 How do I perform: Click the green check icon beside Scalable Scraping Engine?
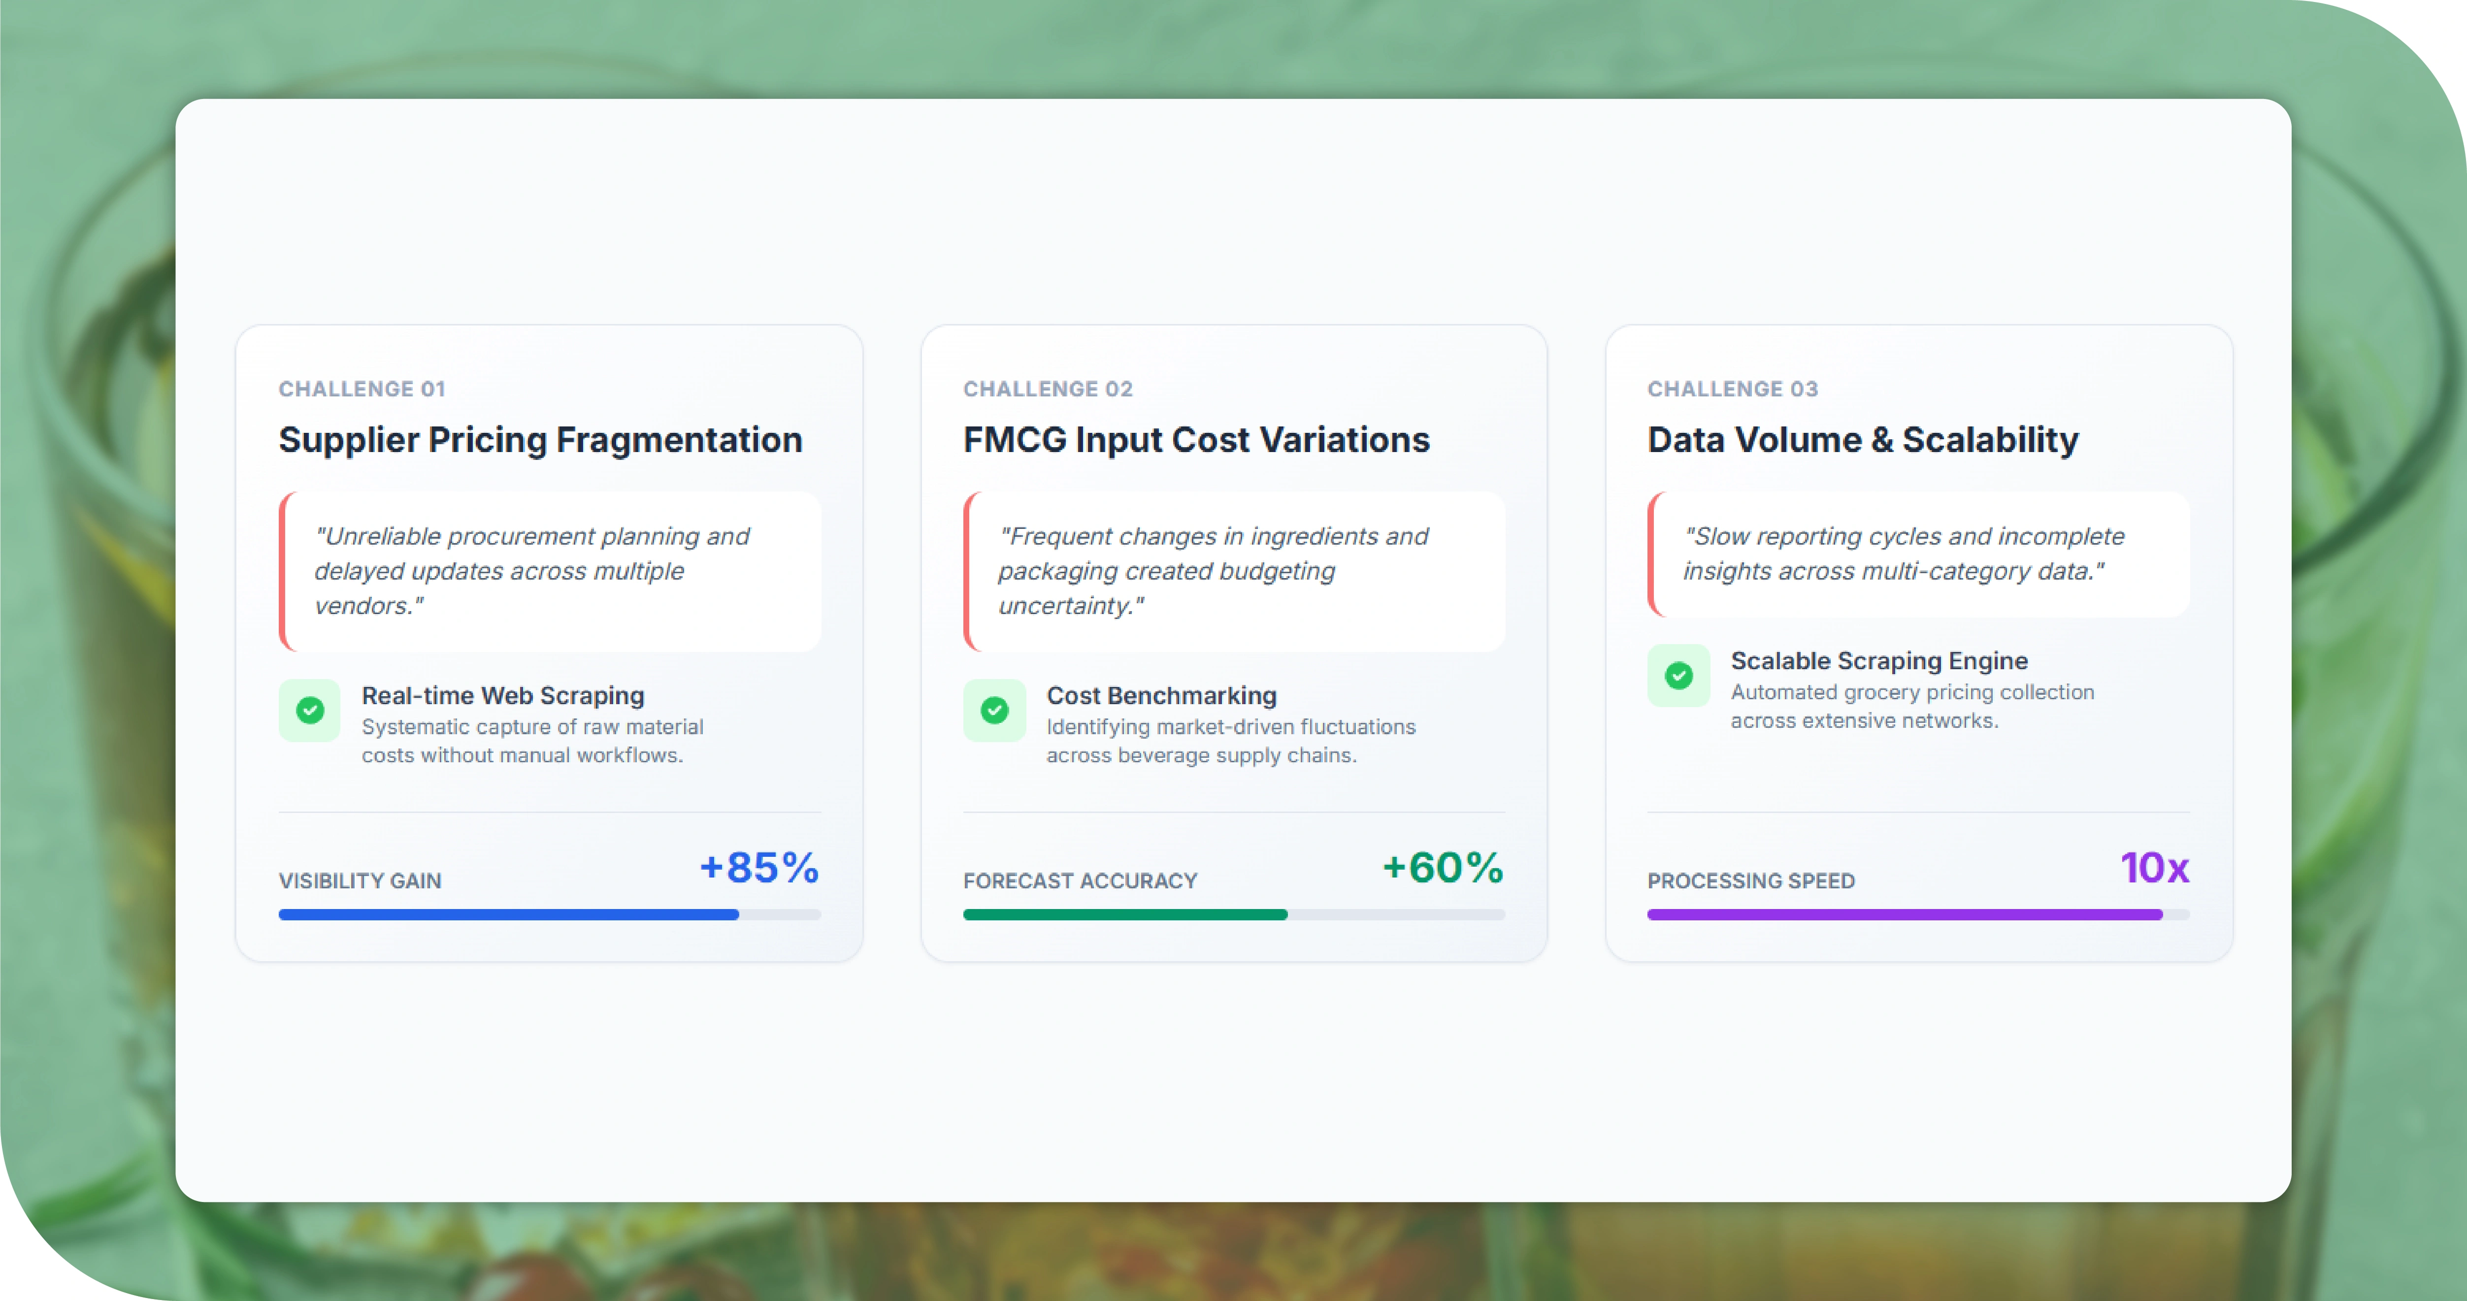[1678, 676]
